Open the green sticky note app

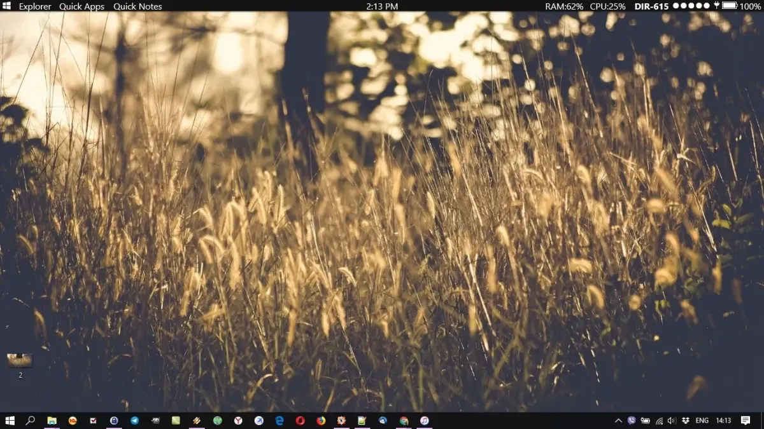(176, 420)
